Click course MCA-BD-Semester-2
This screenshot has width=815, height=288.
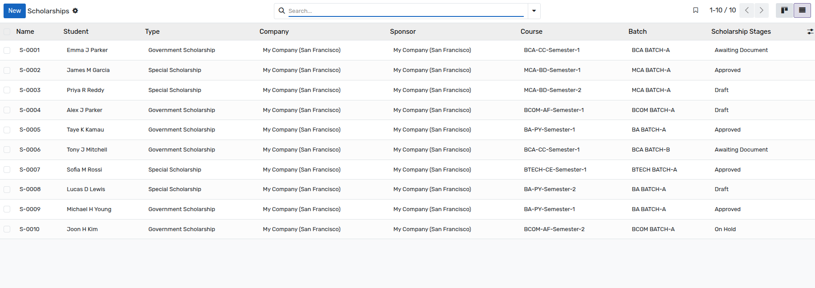(x=553, y=90)
